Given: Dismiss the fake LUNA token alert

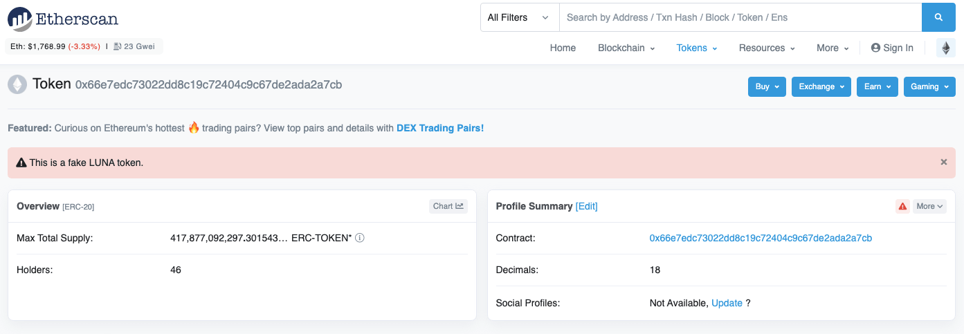Looking at the screenshot, I should coord(943,162).
